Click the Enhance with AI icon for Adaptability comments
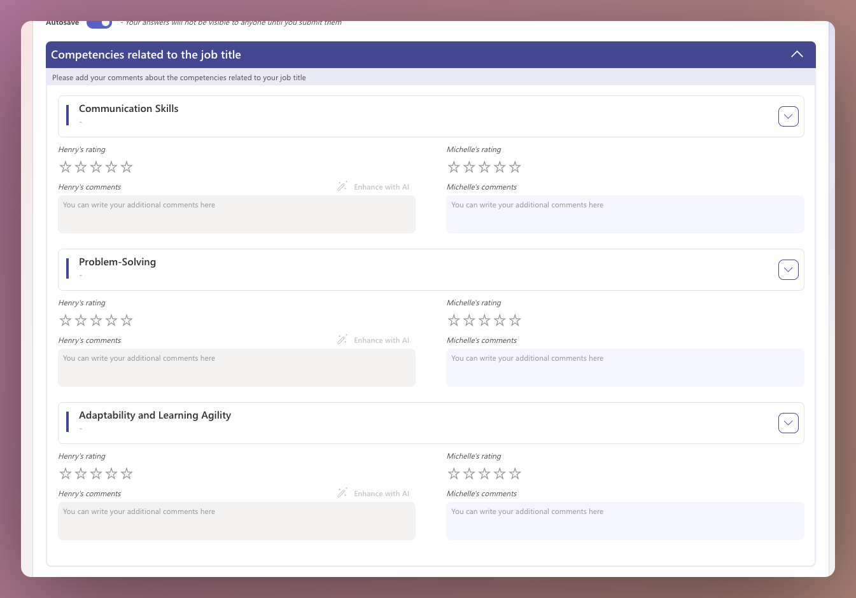Image resolution: width=856 pixels, height=598 pixels. [x=342, y=492]
